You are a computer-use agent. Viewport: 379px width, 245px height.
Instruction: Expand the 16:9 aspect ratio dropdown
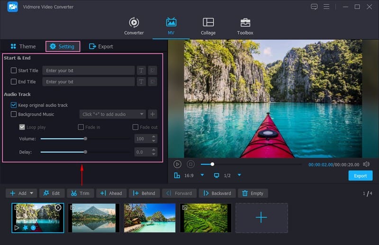(x=202, y=175)
